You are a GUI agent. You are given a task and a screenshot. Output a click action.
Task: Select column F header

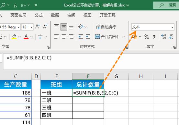[x=88, y=76]
